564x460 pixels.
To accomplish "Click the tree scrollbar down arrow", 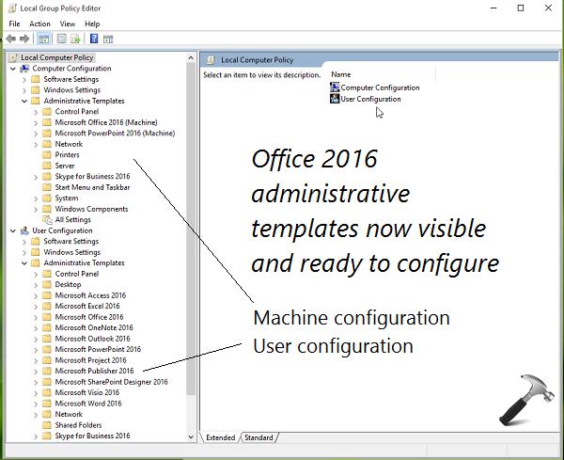I will pyautogui.click(x=191, y=437).
